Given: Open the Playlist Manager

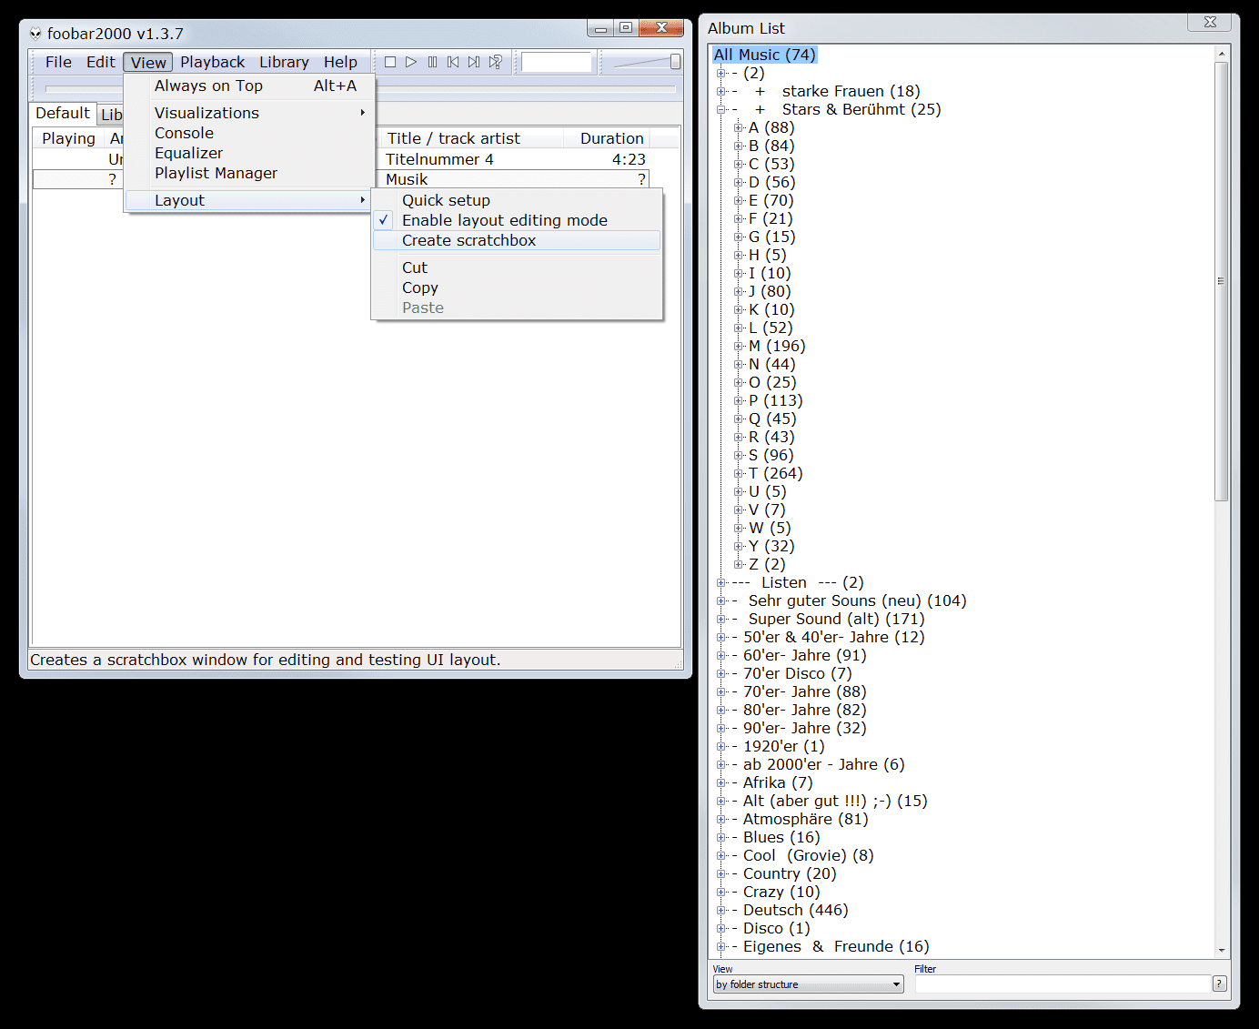Looking at the screenshot, I should (x=249, y=173).
